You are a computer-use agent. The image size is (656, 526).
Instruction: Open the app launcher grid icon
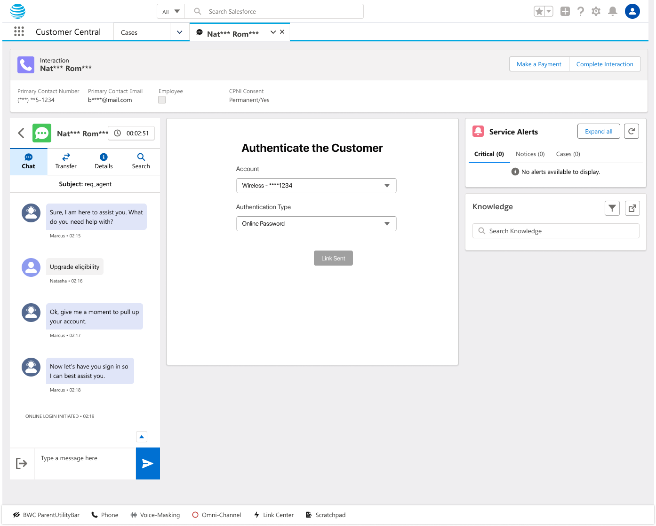coord(19,31)
